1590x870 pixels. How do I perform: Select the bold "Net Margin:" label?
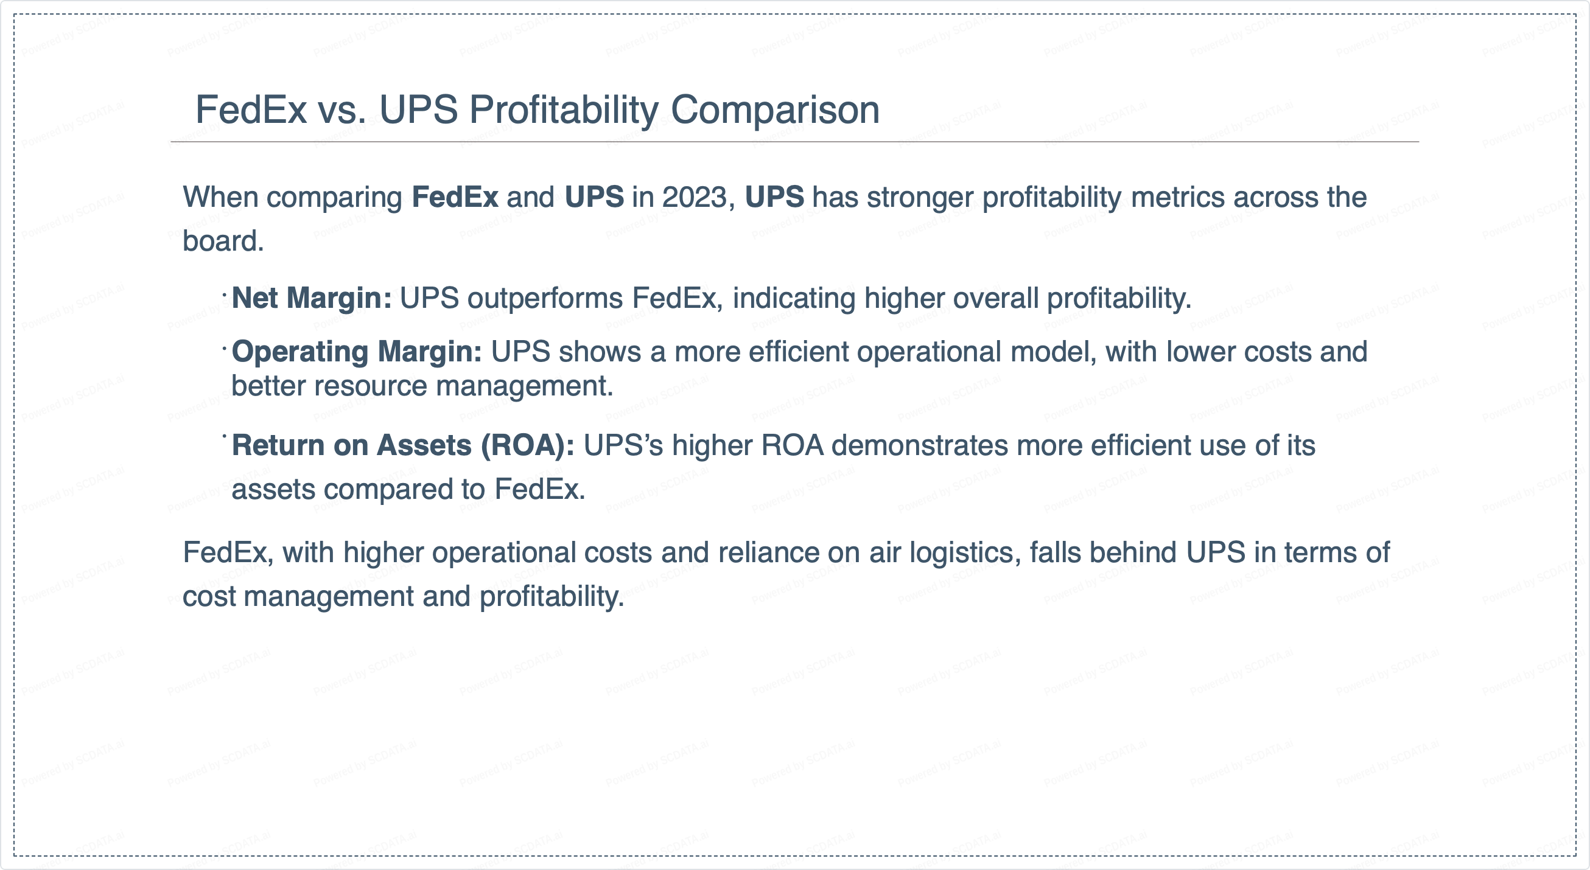pyautogui.click(x=312, y=298)
